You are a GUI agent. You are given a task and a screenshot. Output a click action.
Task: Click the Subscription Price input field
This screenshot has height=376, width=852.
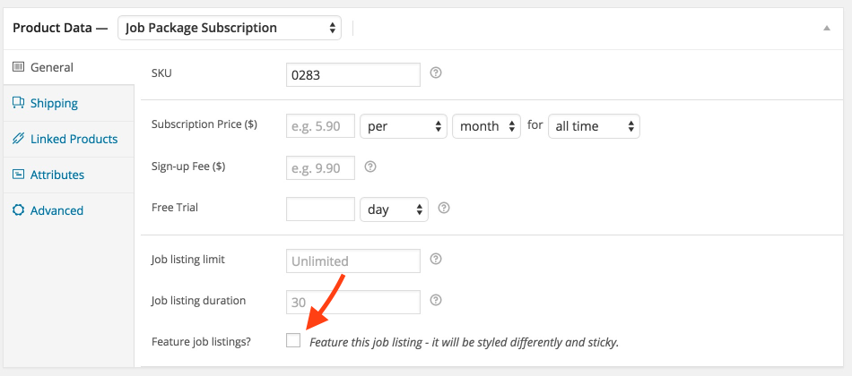320,126
